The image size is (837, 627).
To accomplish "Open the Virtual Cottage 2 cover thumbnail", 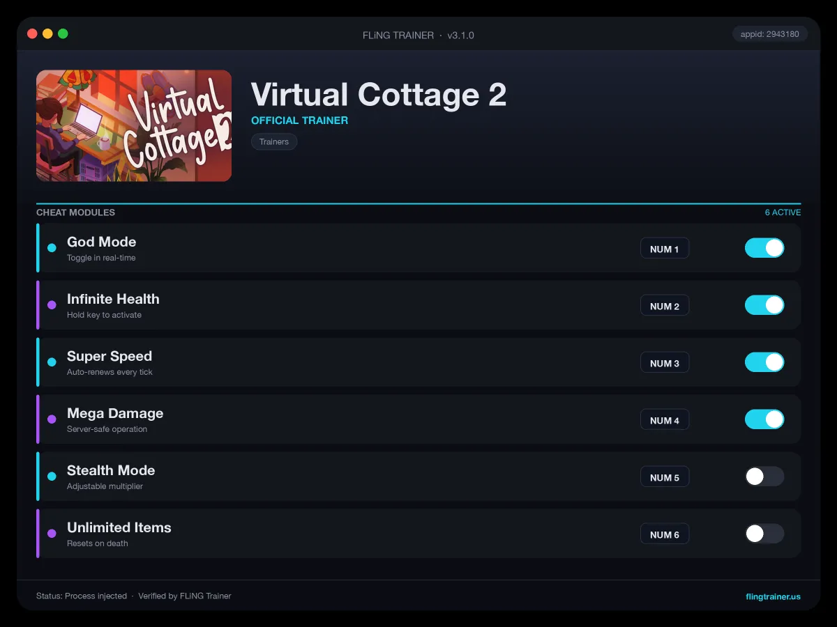I will (x=134, y=126).
